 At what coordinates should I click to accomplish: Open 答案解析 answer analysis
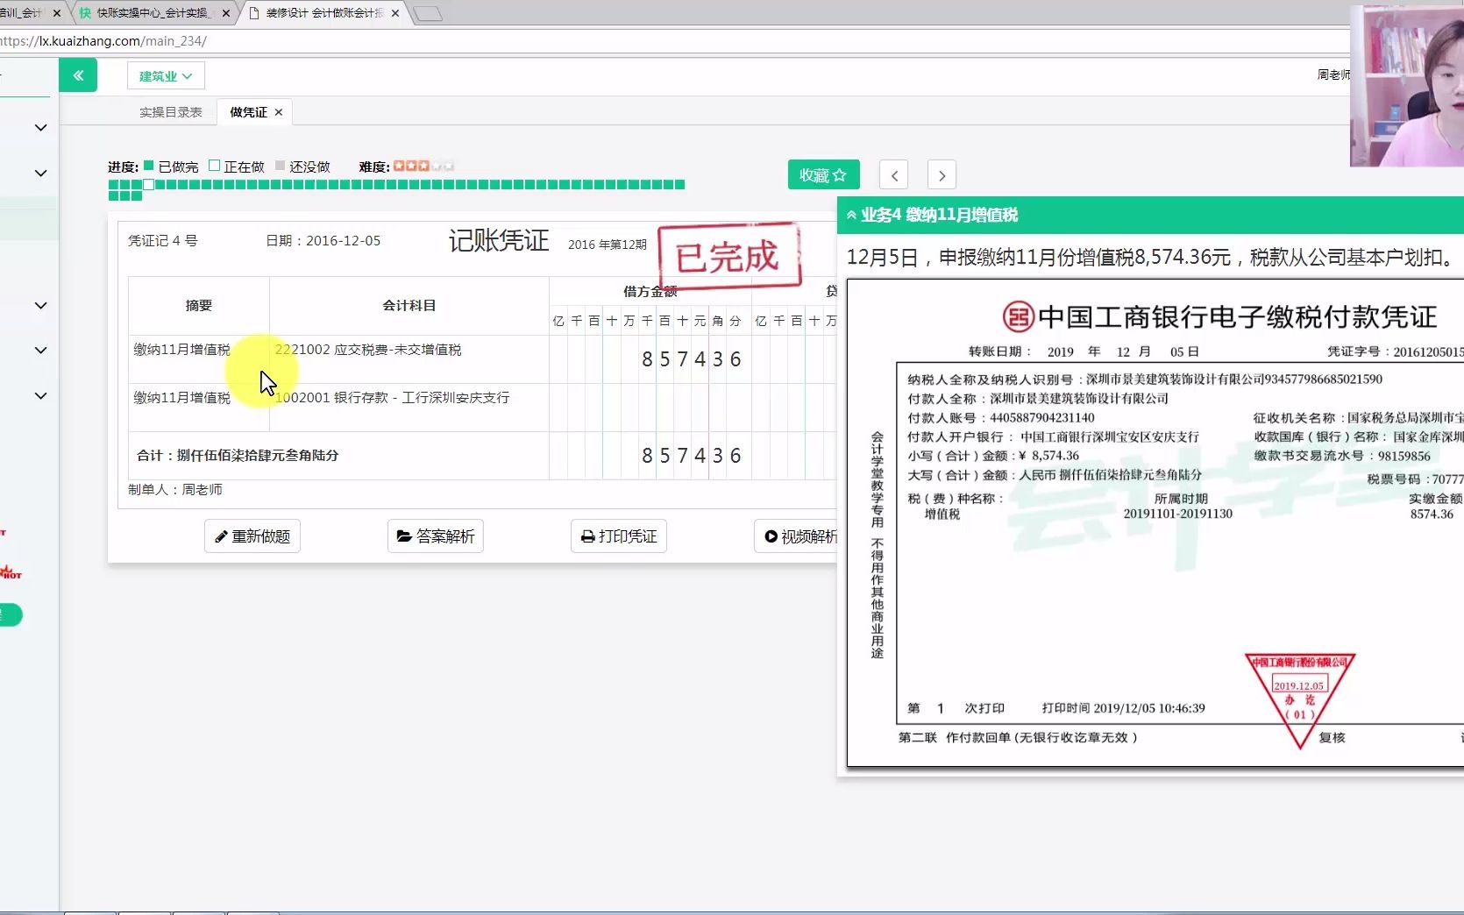436,536
